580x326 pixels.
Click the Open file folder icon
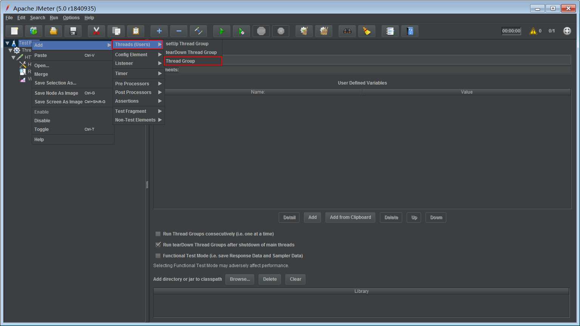(x=54, y=31)
